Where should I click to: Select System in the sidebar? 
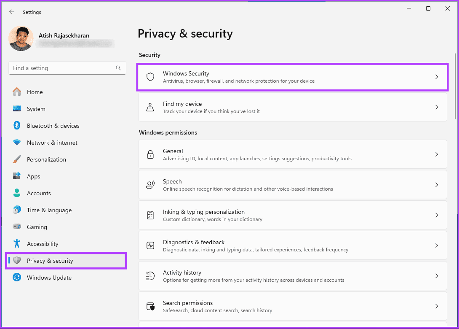[36, 109]
